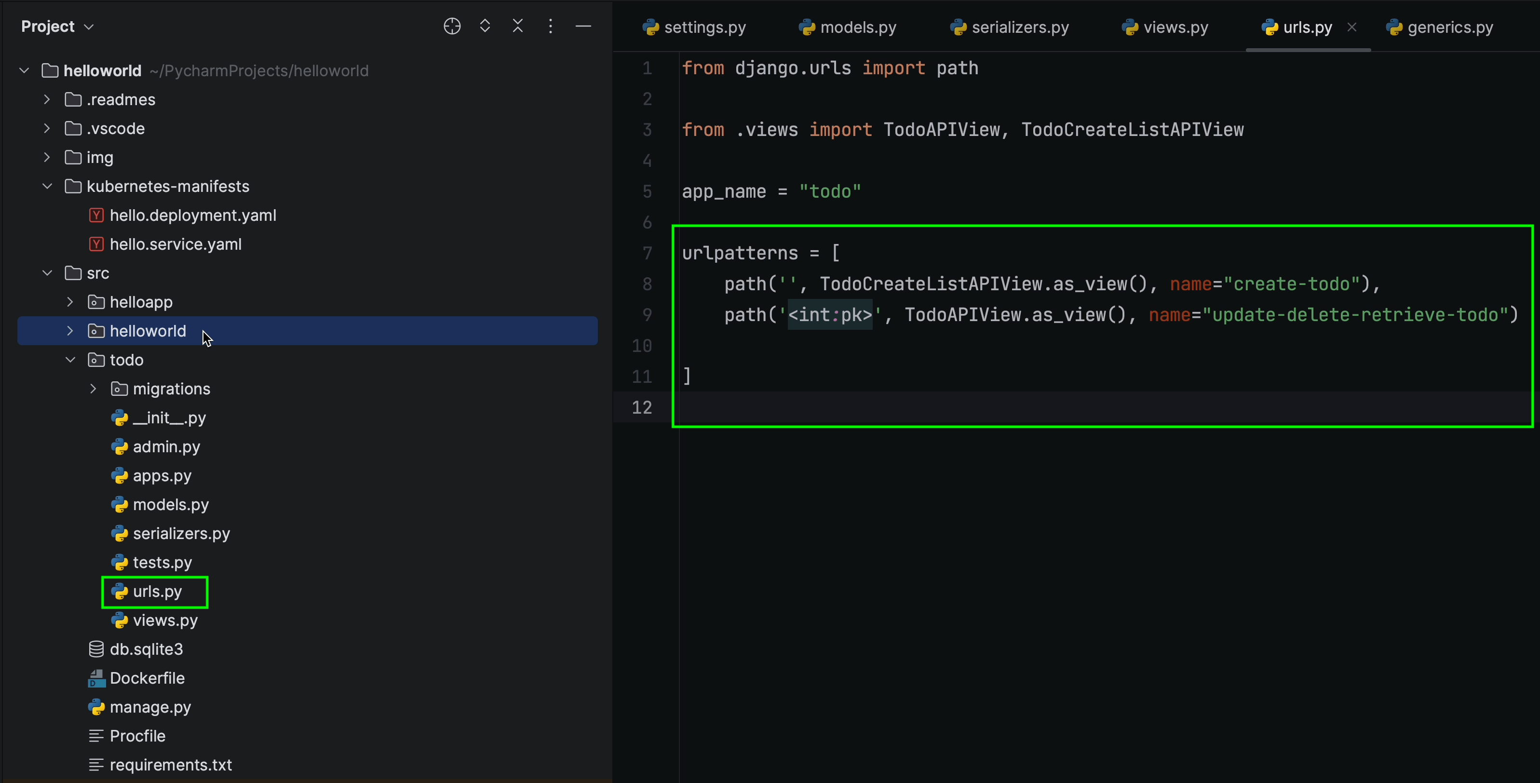Viewport: 1540px width, 783px height.
Task: Hide the Project tool window via minimize icon
Action: pyautogui.click(x=583, y=26)
